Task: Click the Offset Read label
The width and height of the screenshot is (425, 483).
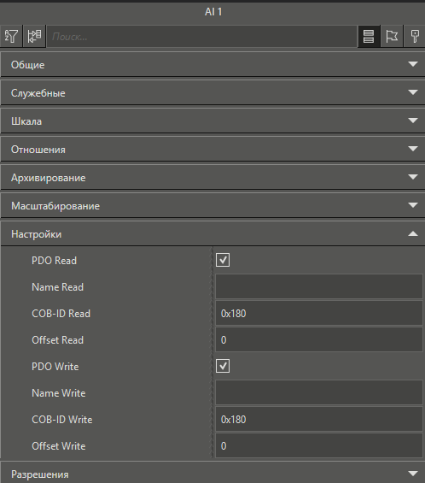Action: pyautogui.click(x=57, y=340)
